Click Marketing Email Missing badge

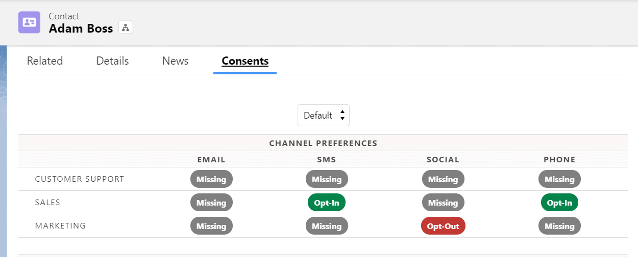click(211, 226)
